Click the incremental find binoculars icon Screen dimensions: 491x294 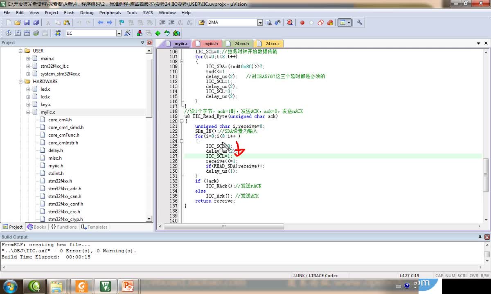click(278, 22)
